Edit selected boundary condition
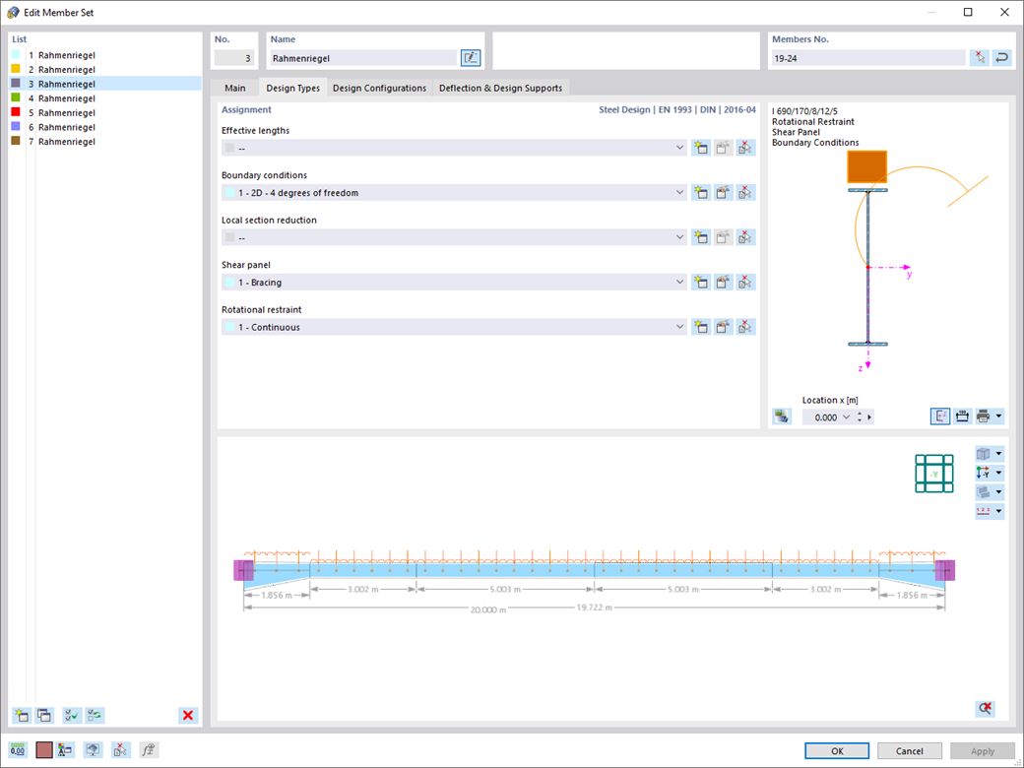This screenshot has width=1024, height=768. [723, 193]
